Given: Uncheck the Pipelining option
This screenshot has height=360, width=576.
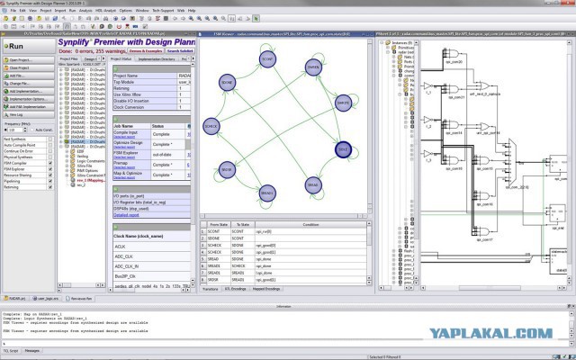Looking at the screenshot, I should [50, 181].
